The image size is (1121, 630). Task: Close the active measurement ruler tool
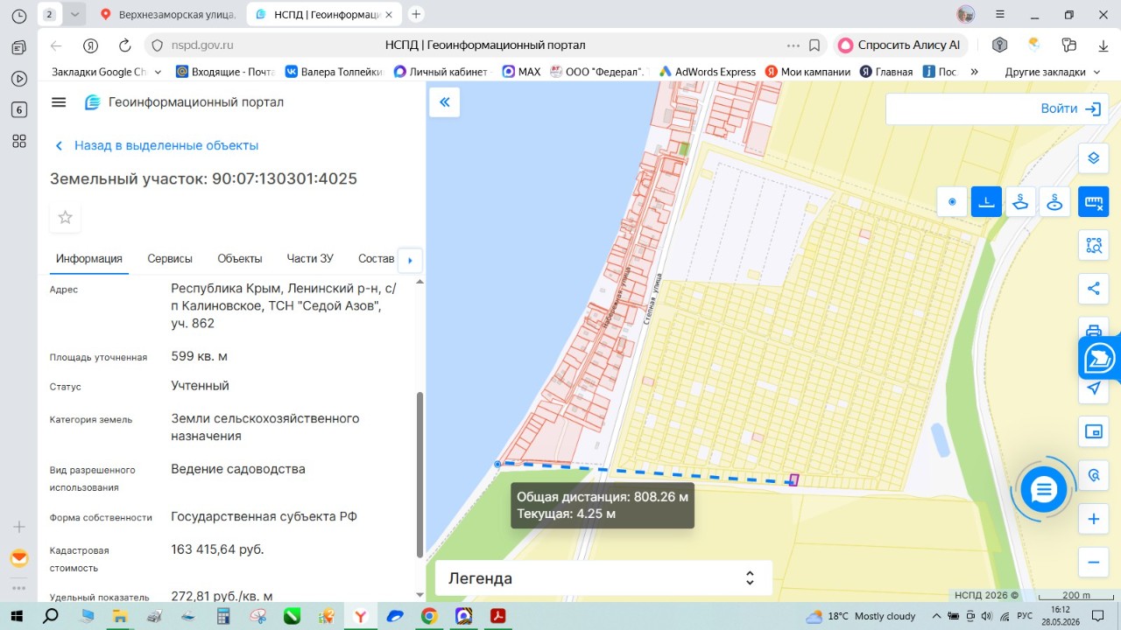pyautogui.click(x=1093, y=202)
